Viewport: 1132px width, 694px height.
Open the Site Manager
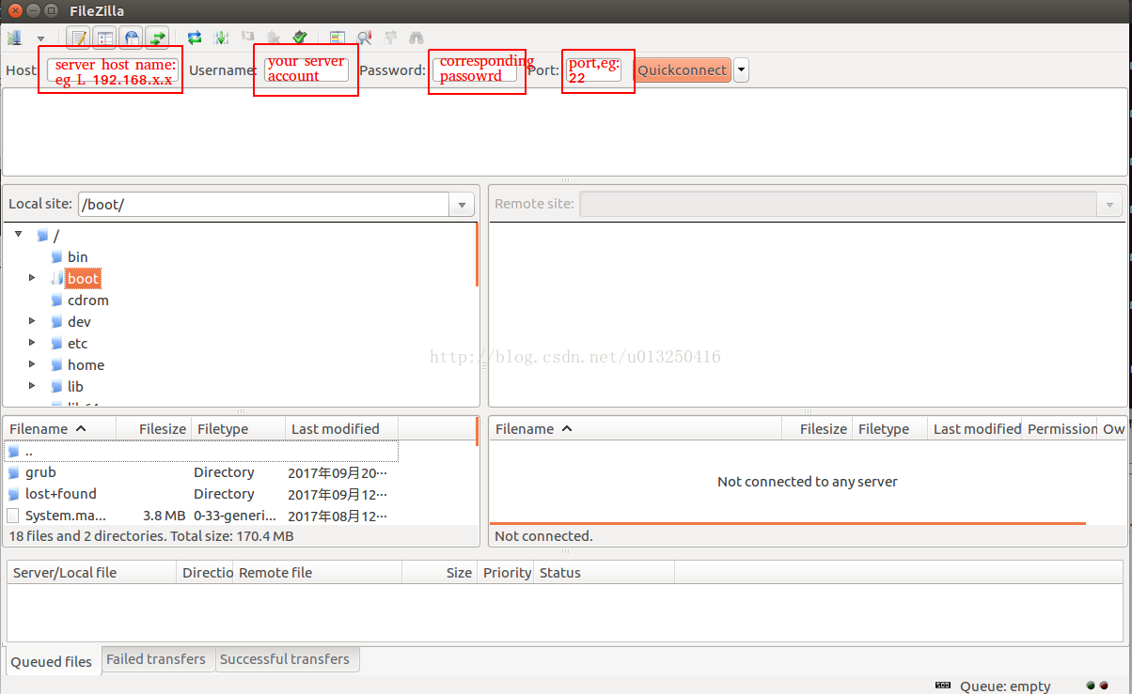pyautogui.click(x=15, y=39)
